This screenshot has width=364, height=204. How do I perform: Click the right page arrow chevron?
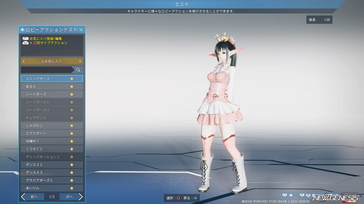[80, 197]
